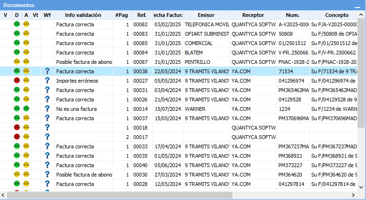Select invoice number 041297814 cell
The width and height of the screenshot is (366, 200).
pos(293,184)
